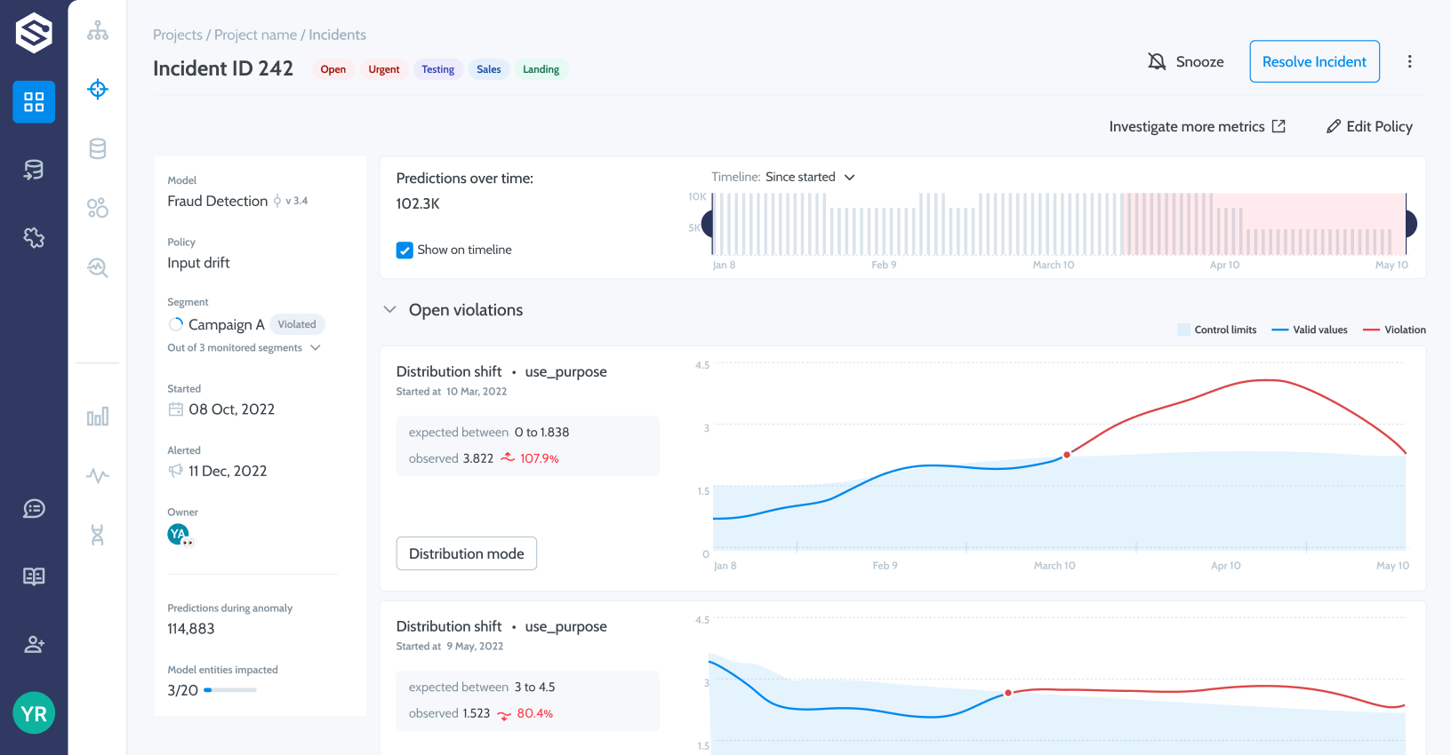Open the documentation book icon
The width and height of the screenshot is (1451, 755).
pyautogui.click(x=34, y=576)
